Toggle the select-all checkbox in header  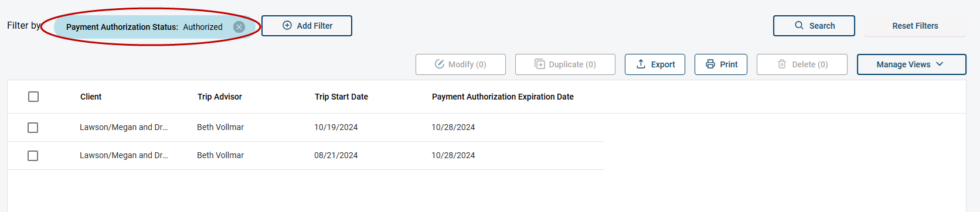click(x=33, y=97)
